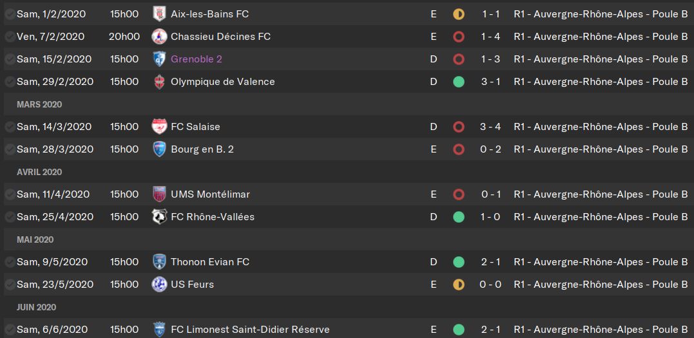
Task: Toggle the checkmark on the 14/3/2020 match row
Action: point(9,127)
